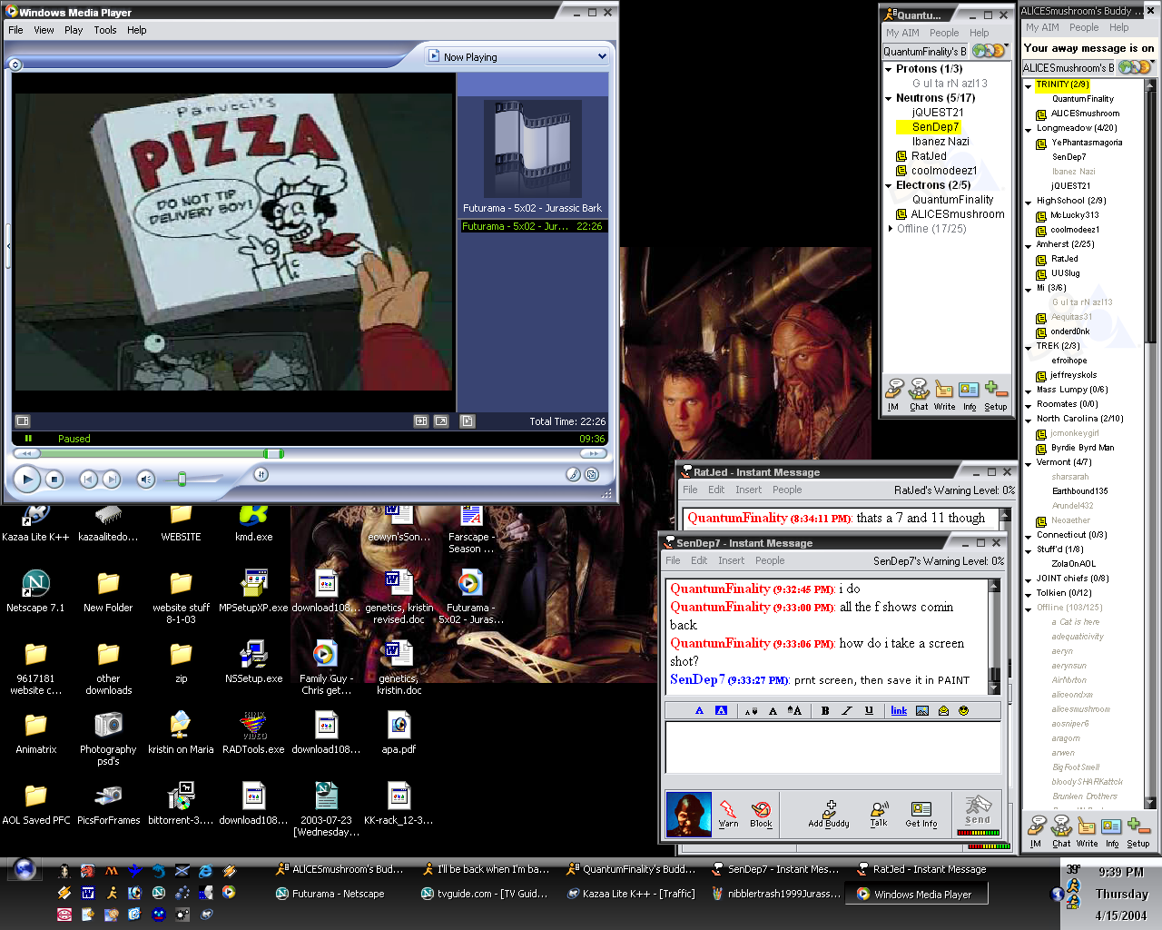Collapse the Neutrons buddy group
Screen dimensions: 1162x930
tap(889, 98)
